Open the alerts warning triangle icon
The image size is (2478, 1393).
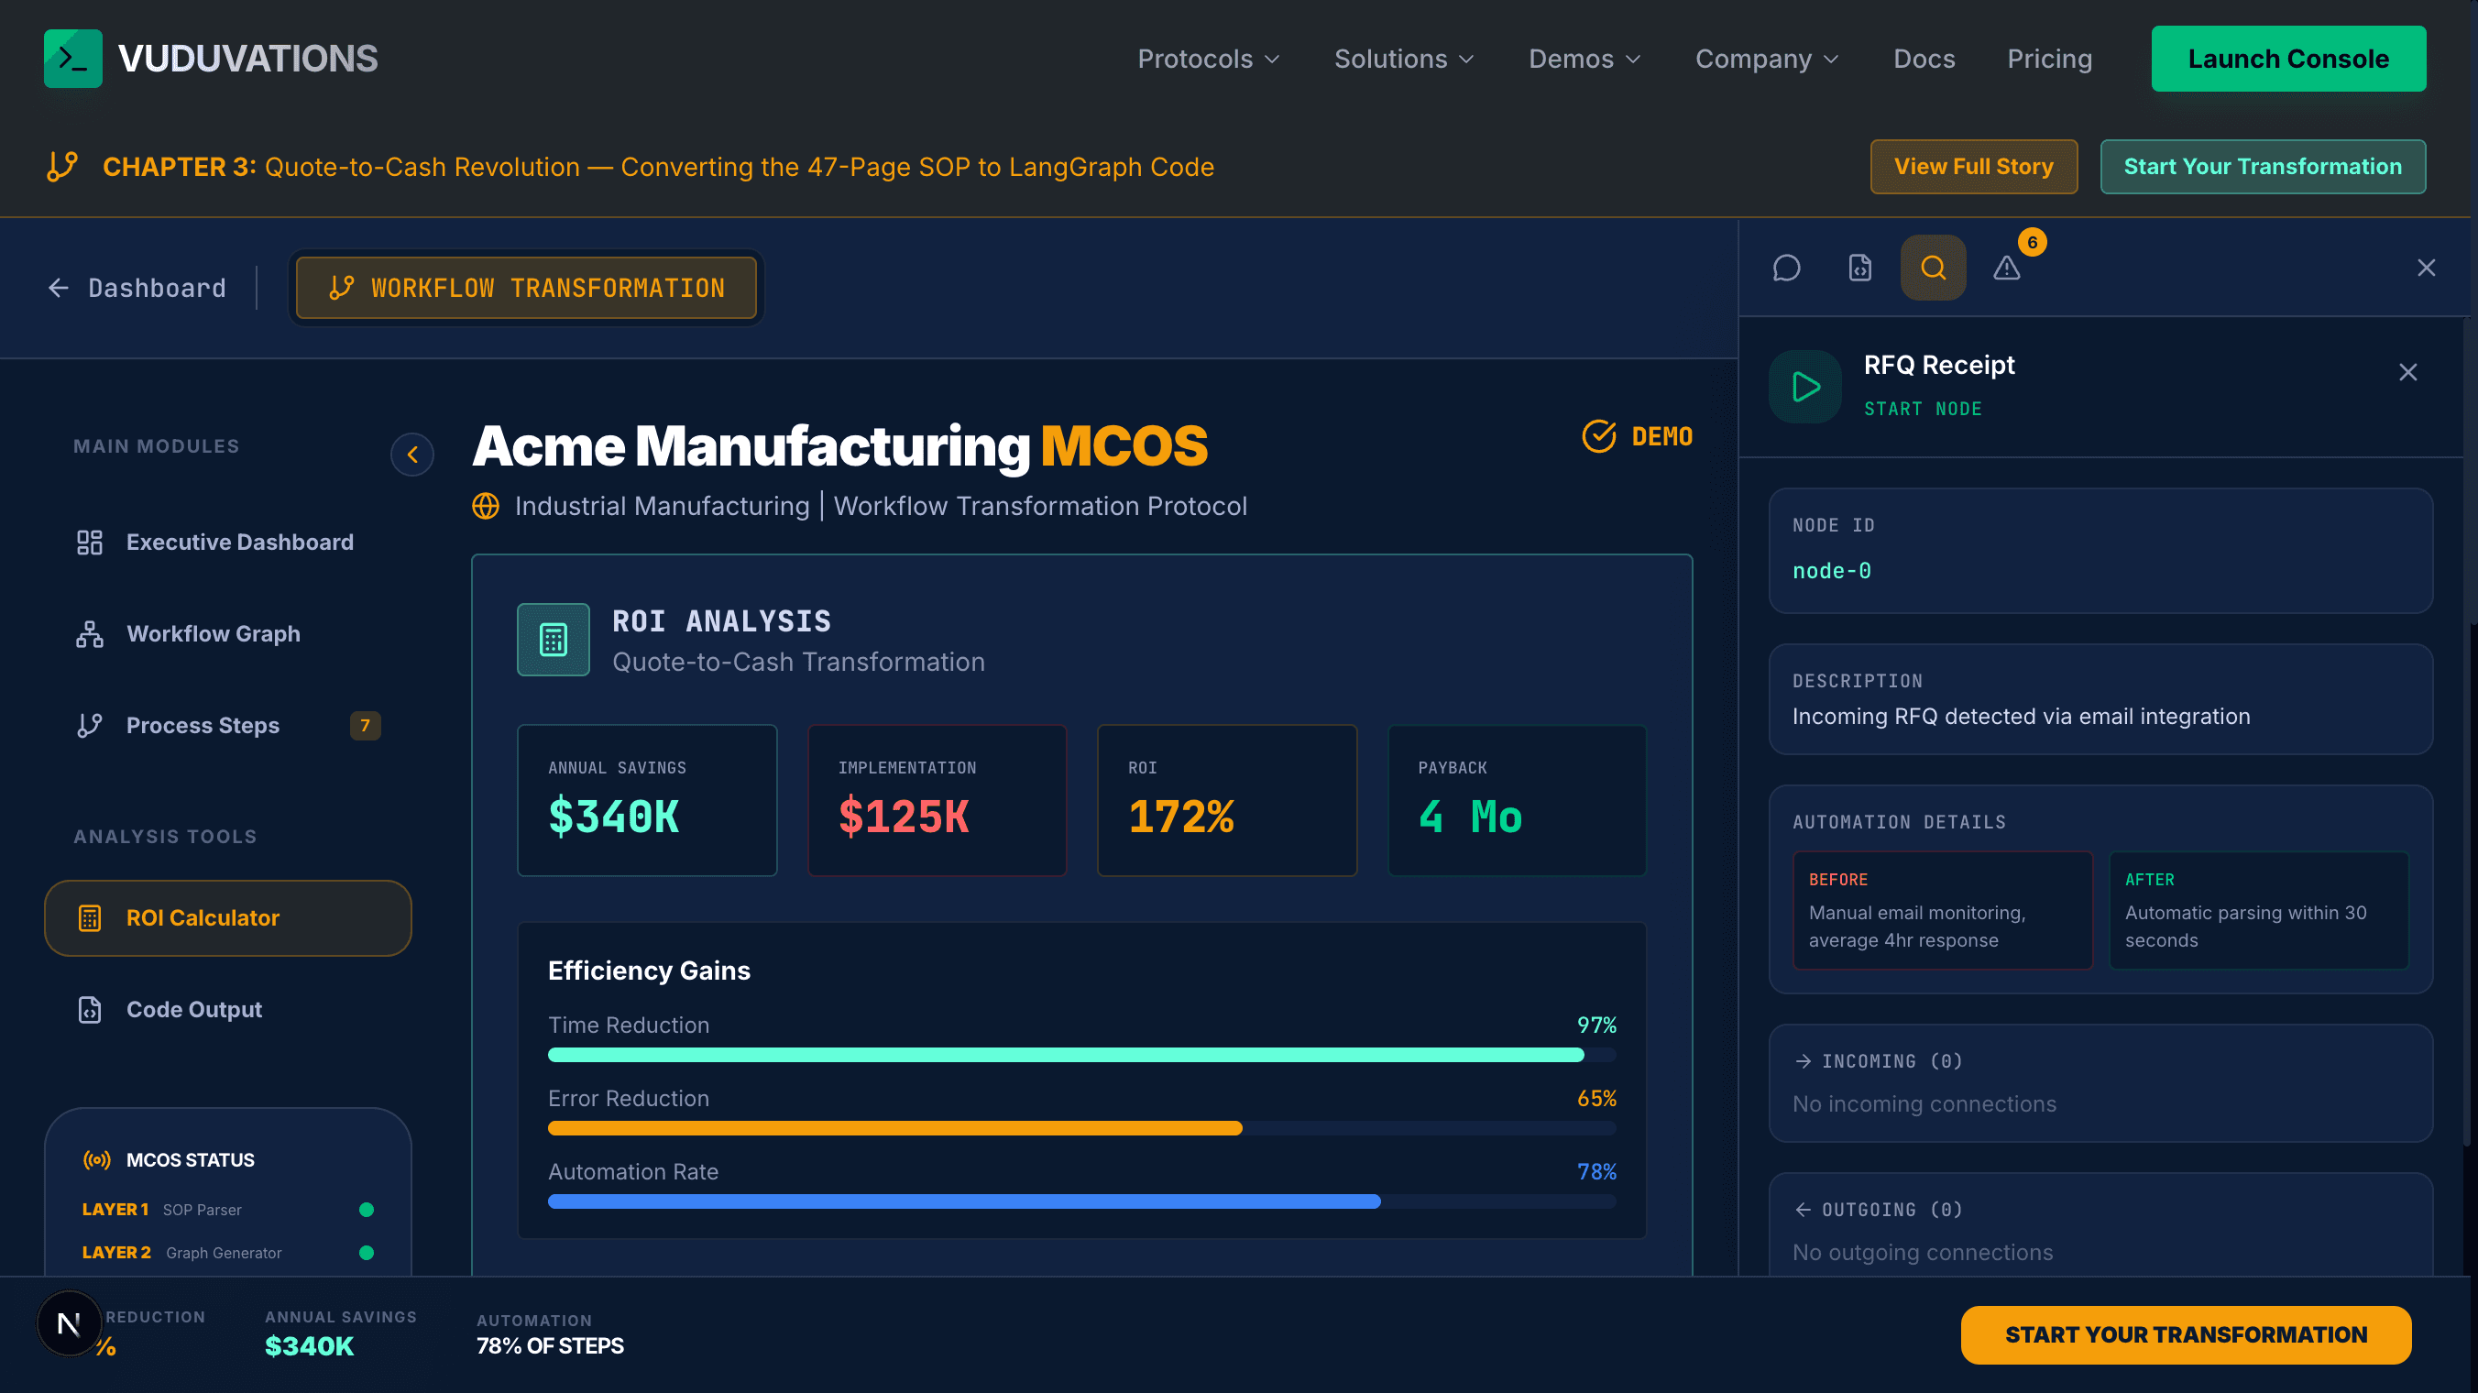pyautogui.click(x=2007, y=268)
